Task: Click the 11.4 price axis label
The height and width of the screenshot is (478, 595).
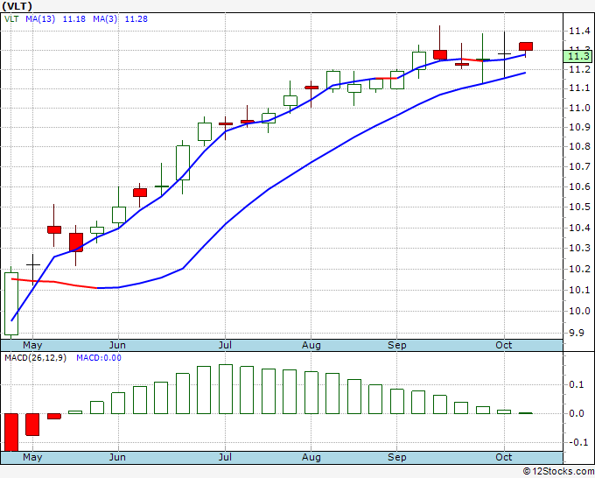Action: pos(577,31)
